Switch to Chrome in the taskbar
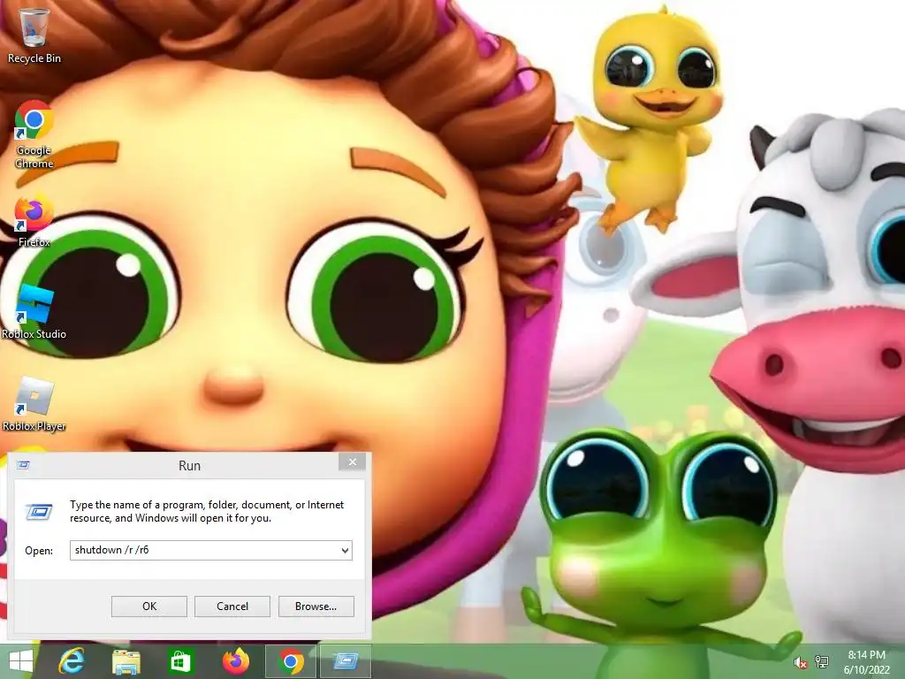 (291, 661)
